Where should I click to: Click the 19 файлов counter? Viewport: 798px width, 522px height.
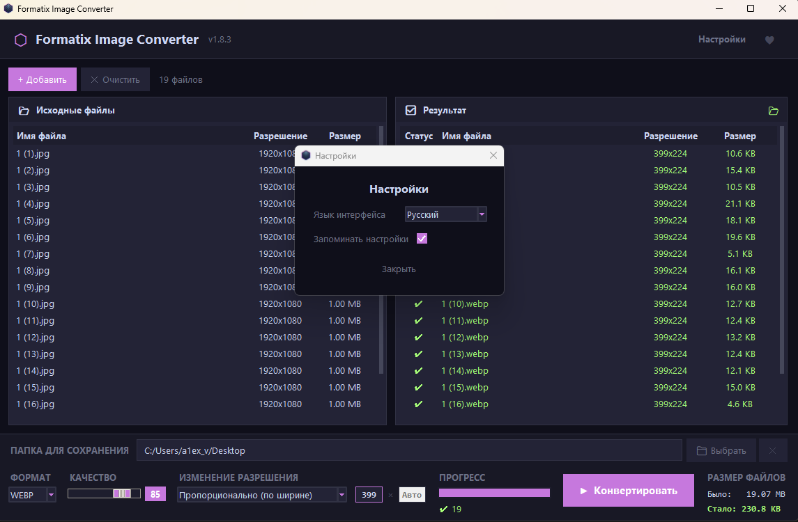click(181, 80)
